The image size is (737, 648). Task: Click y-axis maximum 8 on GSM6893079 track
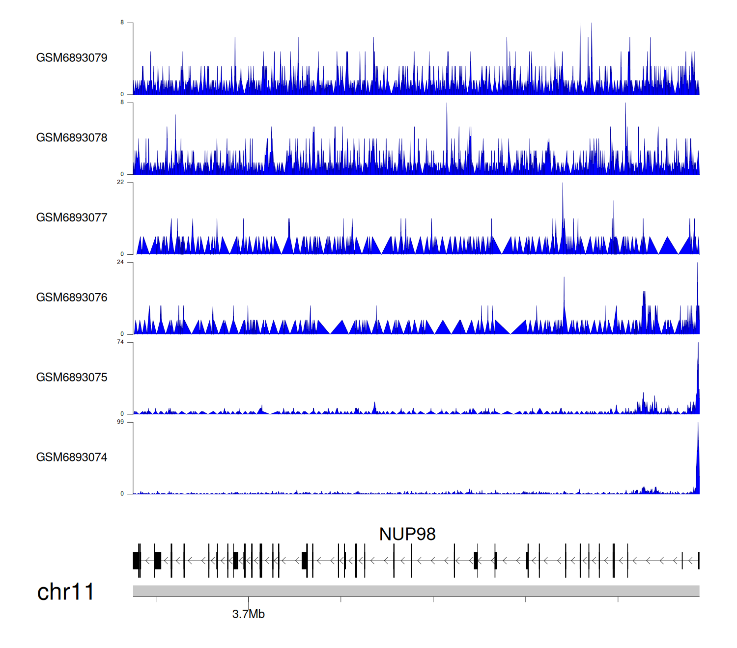click(122, 23)
